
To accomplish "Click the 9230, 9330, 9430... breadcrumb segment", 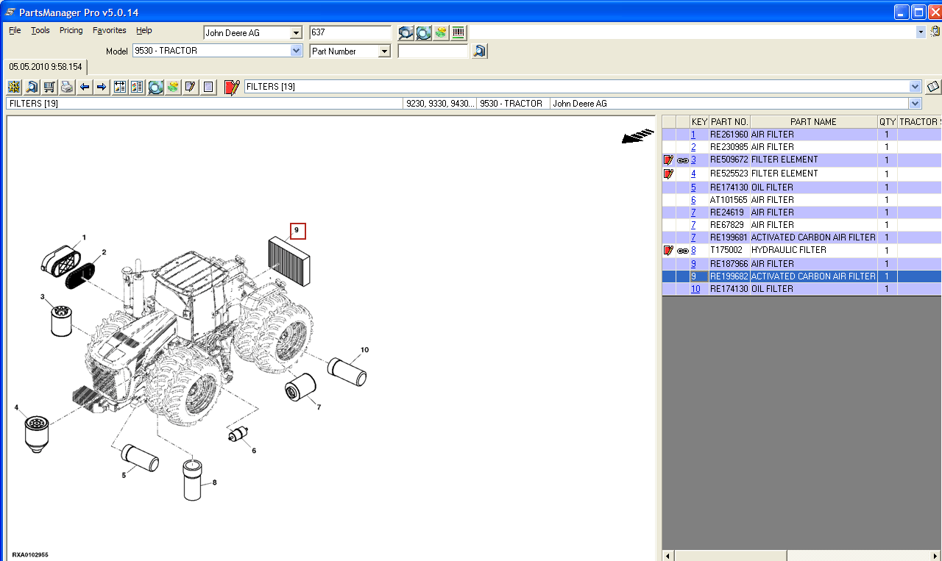I will pyautogui.click(x=440, y=104).
